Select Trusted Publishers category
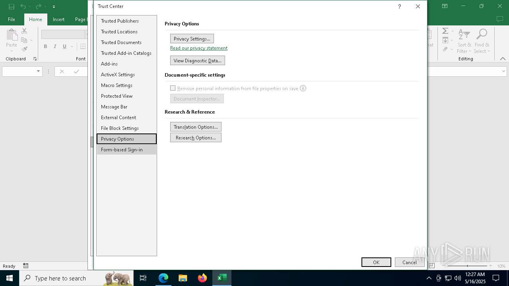509x286 pixels. (x=126, y=21)
